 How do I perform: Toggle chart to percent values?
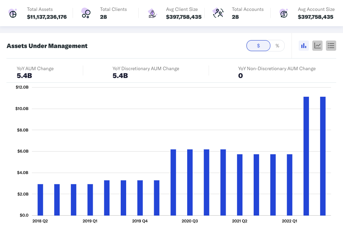point(277,46)
